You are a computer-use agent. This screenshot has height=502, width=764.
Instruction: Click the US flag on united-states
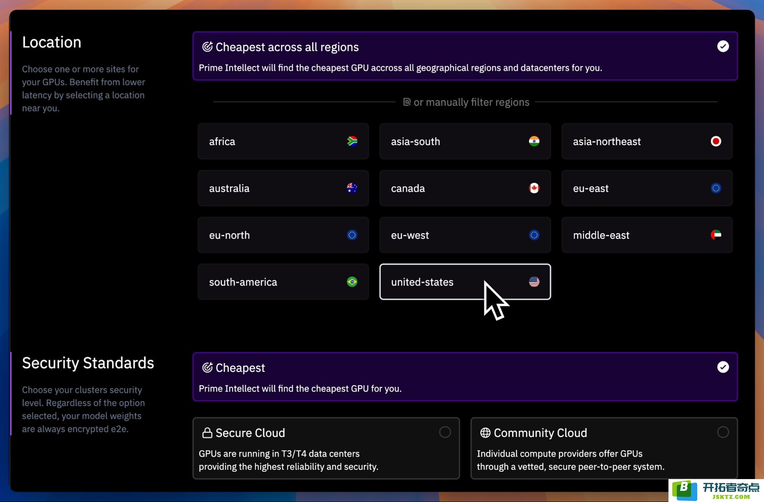(534, 282)
